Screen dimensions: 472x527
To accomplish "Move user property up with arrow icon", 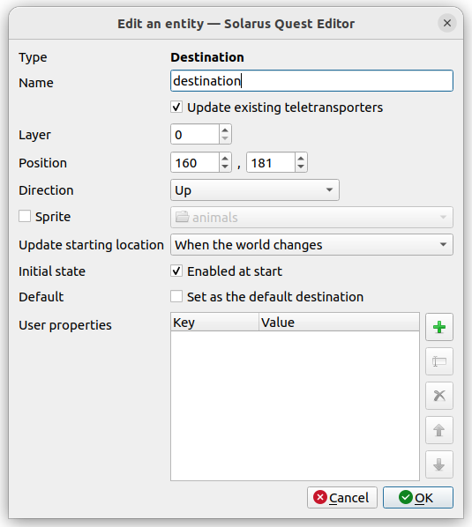I will (439, 430).
